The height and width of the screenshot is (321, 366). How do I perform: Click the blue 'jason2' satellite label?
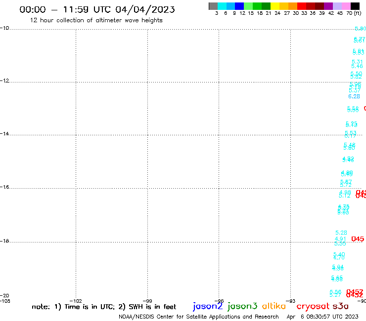[x=208, y=306]
